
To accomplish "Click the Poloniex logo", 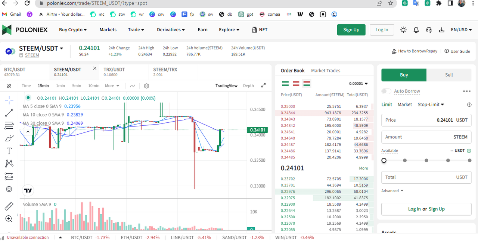I will [25, 30].
